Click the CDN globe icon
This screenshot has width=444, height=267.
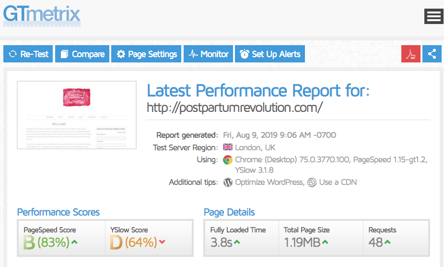pyautogui.click(x=312, y=182)
